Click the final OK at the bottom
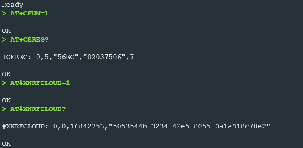Image resolution: width=303 pixels, height=148 pixels. click(x=6, y=143)
